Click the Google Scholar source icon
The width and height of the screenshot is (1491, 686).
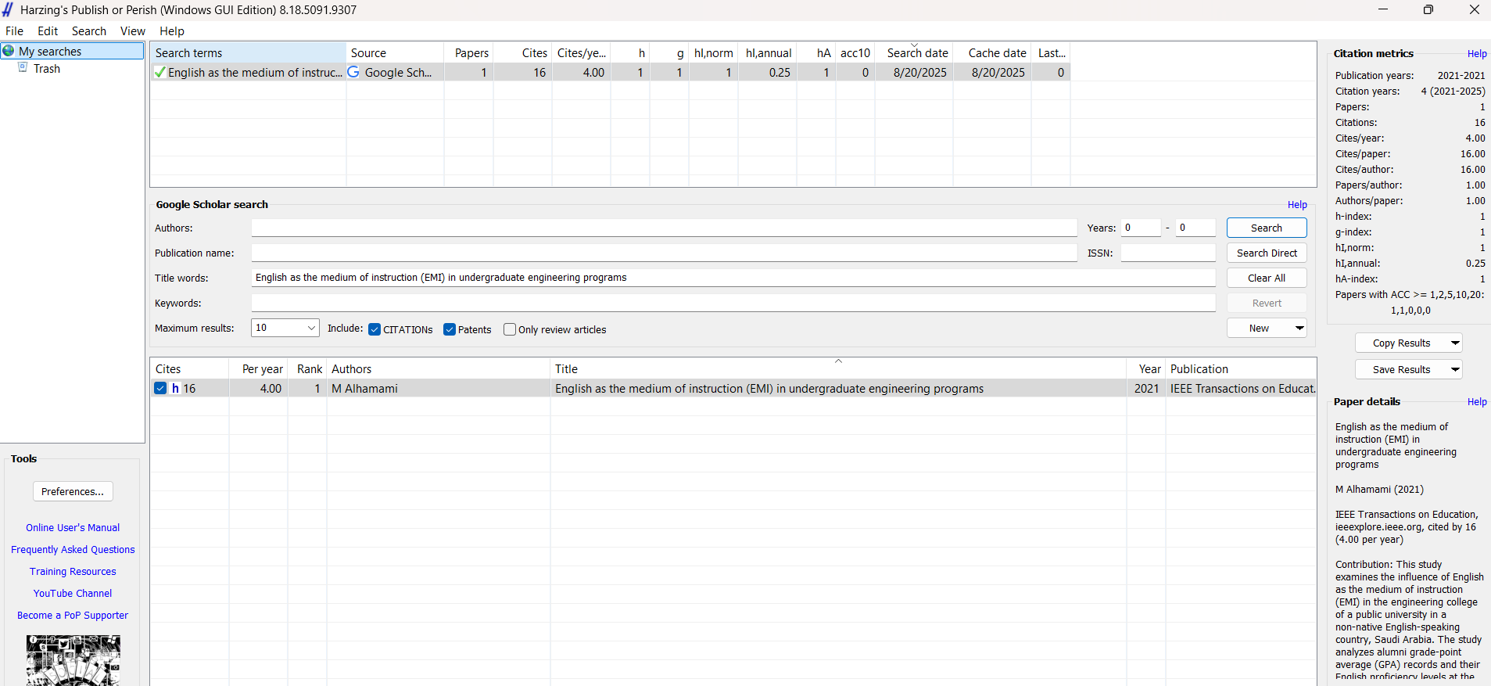353,72
